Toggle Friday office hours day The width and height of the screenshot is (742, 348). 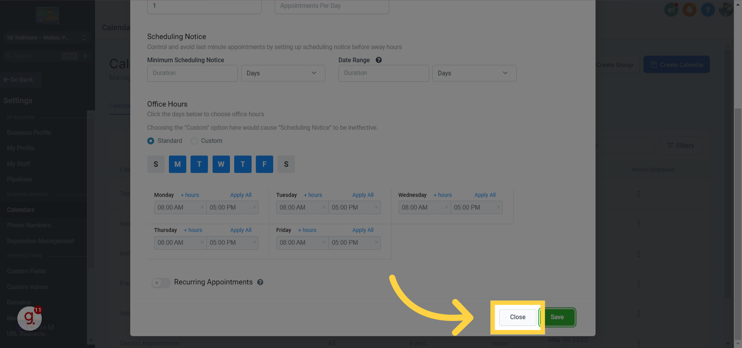[x=264, y=164]
